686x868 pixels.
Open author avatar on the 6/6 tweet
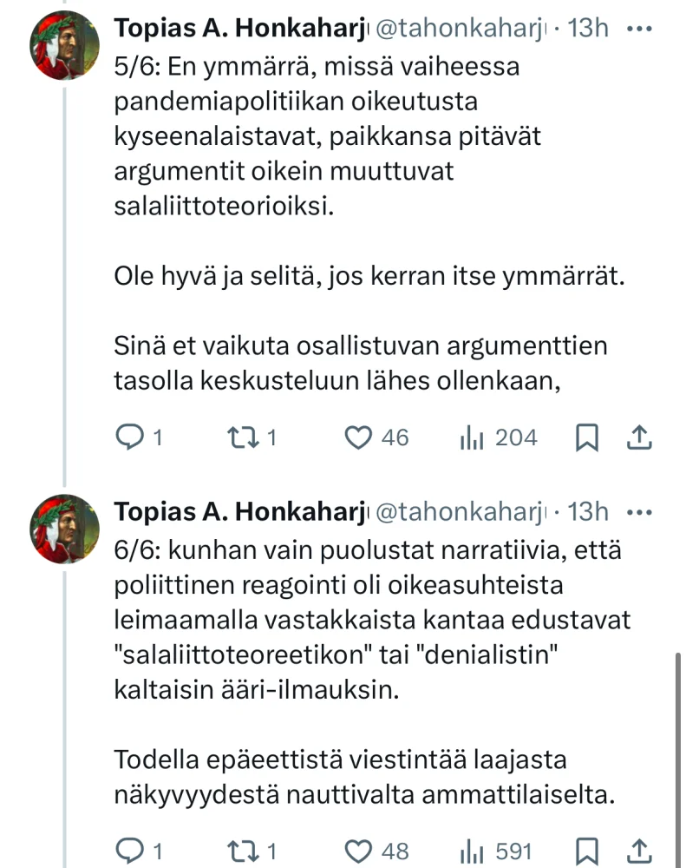(65, 529)
